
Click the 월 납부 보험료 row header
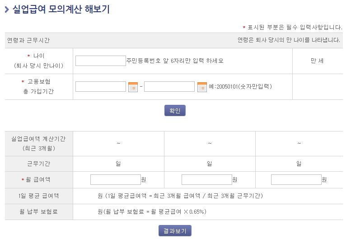(x=39, y=212)
